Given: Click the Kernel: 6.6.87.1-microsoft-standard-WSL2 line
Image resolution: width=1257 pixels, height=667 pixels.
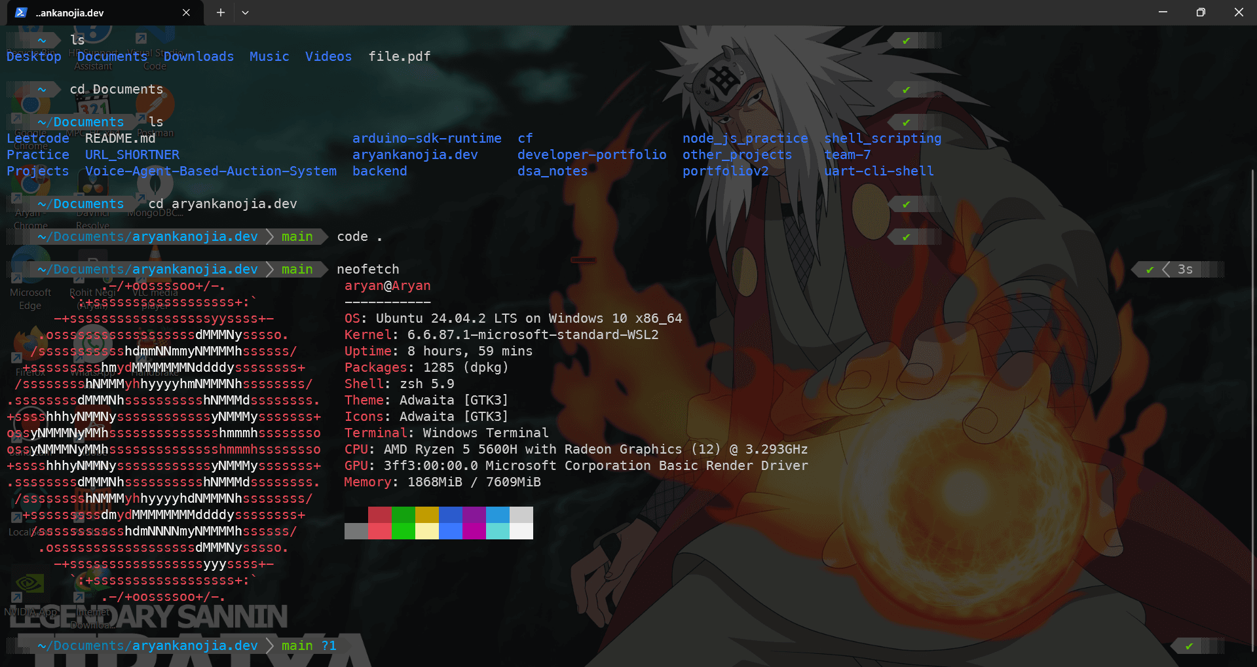Looking at the screenshot, I should (502, 334).
